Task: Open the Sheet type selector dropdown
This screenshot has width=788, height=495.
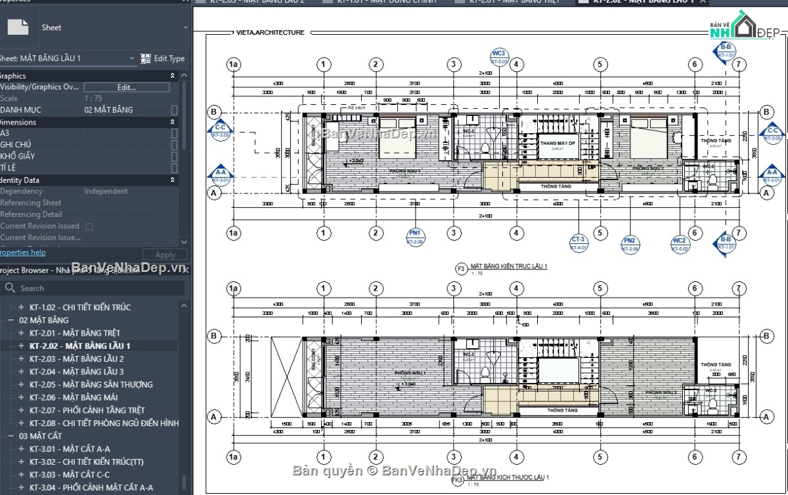Action: click(x=186, y=28)
